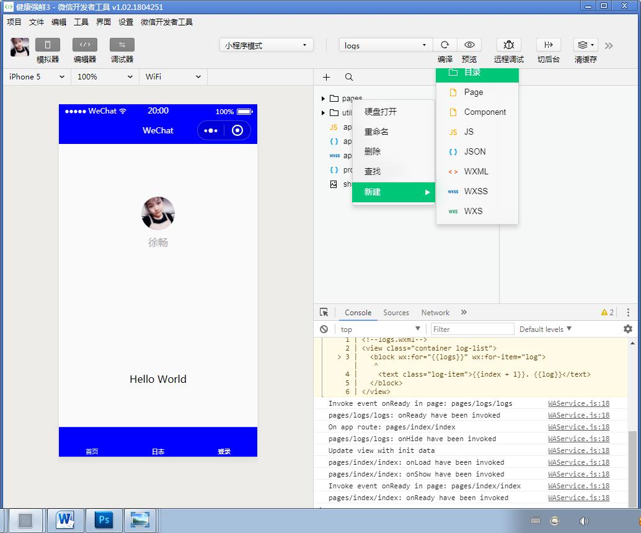Expand the utils folder
The width and height of the screenshot is (641, 533).
(323, 112)
